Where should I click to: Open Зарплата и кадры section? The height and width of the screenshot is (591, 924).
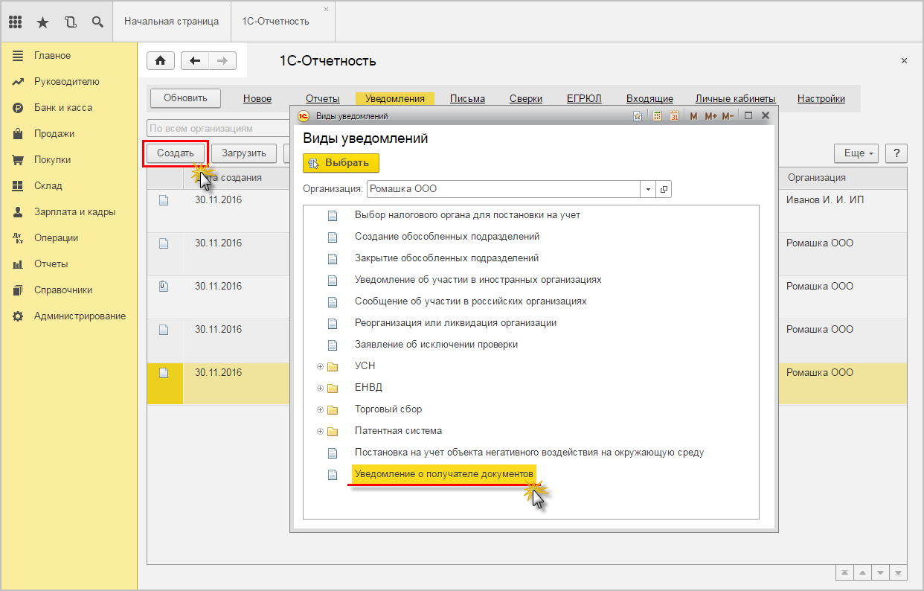[74, 212]
